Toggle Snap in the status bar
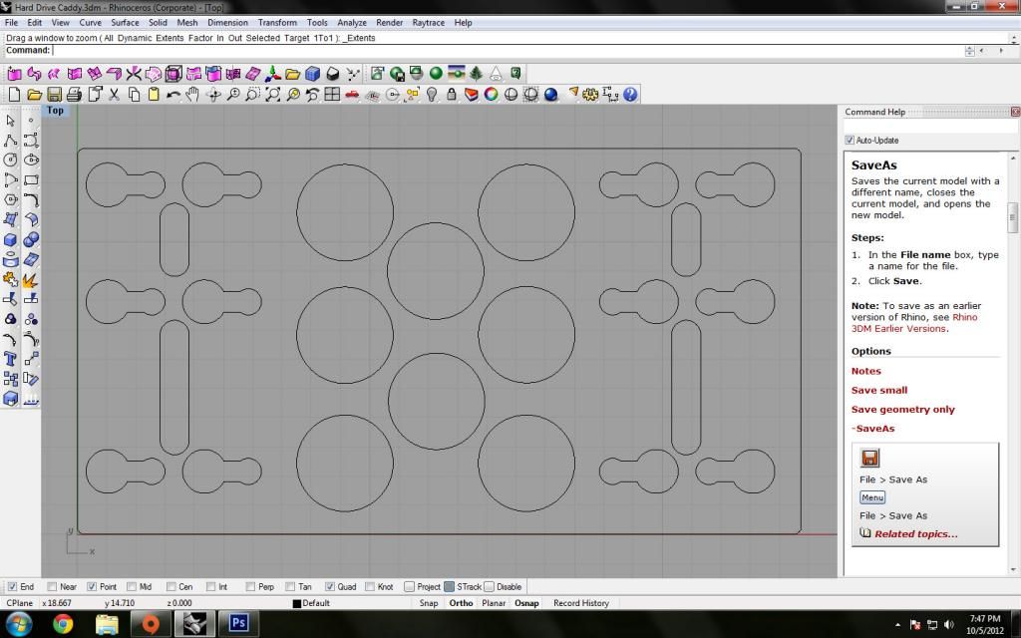 click(429, 603)
